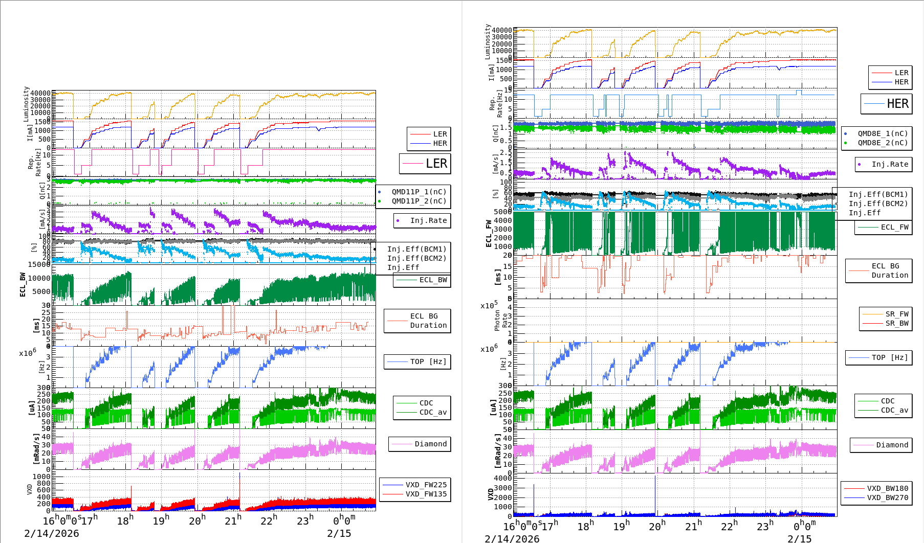Click the ECL_BW legend label
924x543 pixels.
coord(432,280)
